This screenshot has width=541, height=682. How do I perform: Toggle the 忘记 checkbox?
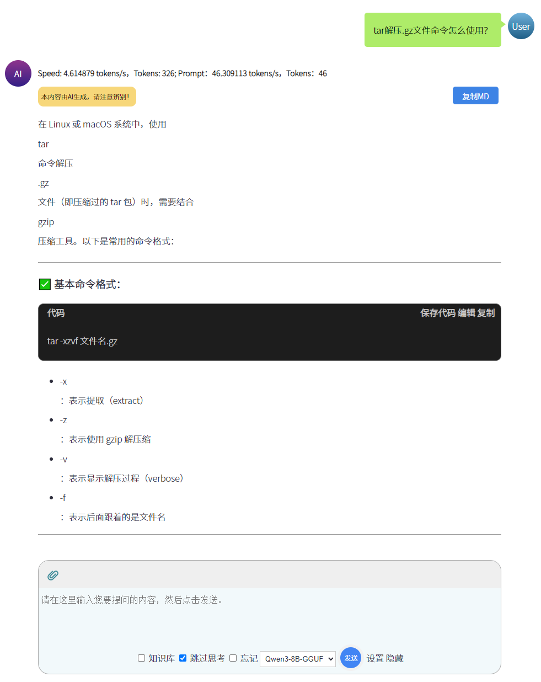coord(233,658)
